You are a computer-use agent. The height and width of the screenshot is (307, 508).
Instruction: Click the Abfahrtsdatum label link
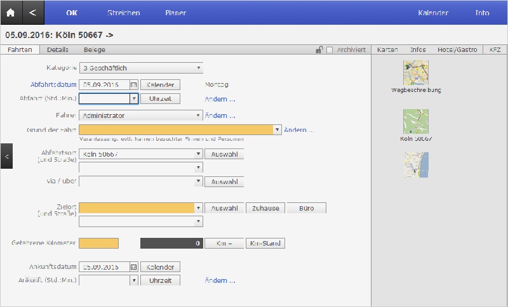(53, 85)
